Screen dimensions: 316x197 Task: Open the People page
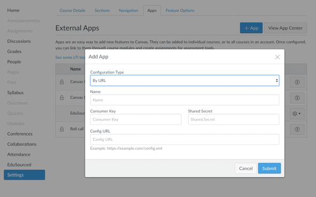click(x=14, y=62)
